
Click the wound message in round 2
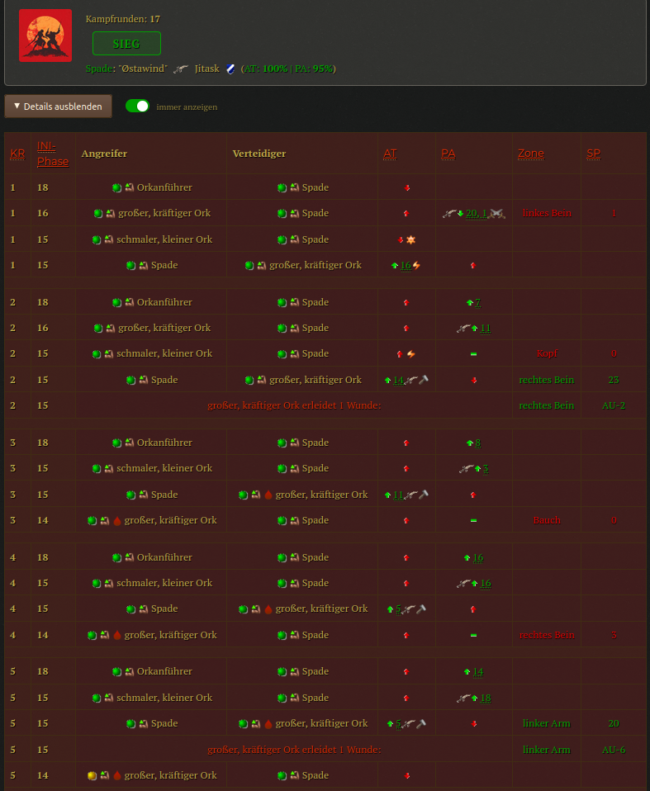coord(294,405)
